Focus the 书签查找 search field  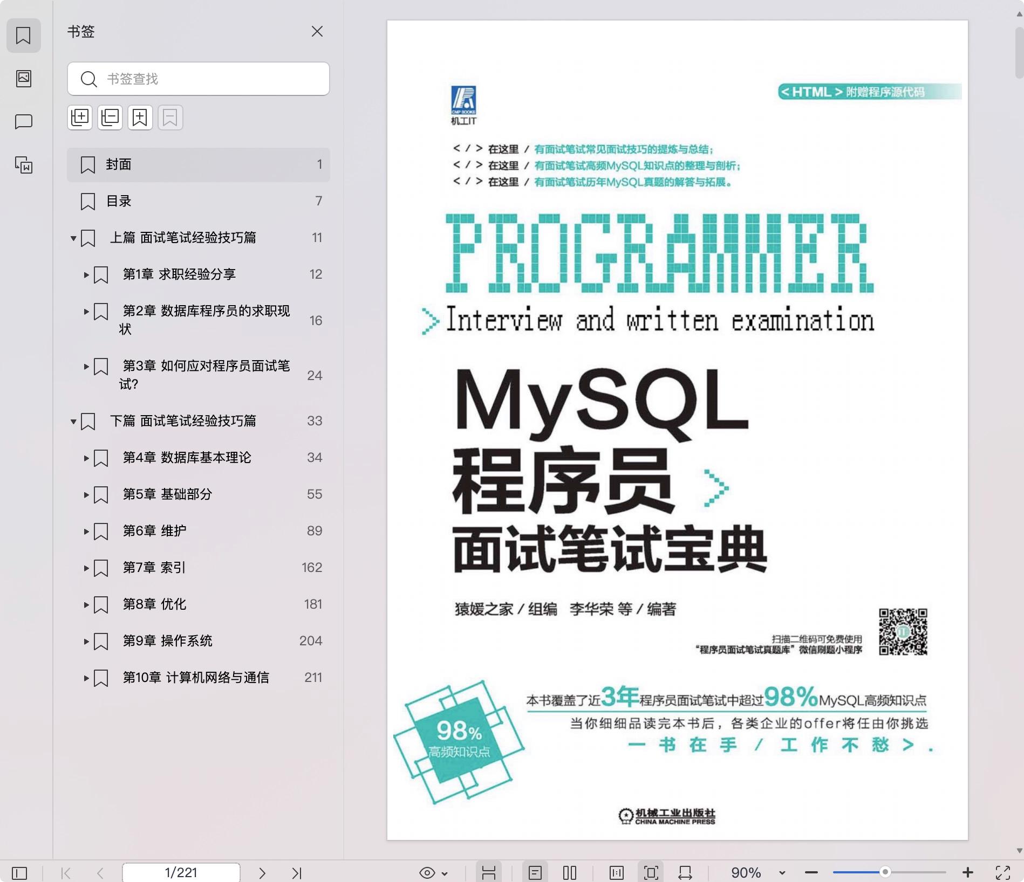pos(199,79)
